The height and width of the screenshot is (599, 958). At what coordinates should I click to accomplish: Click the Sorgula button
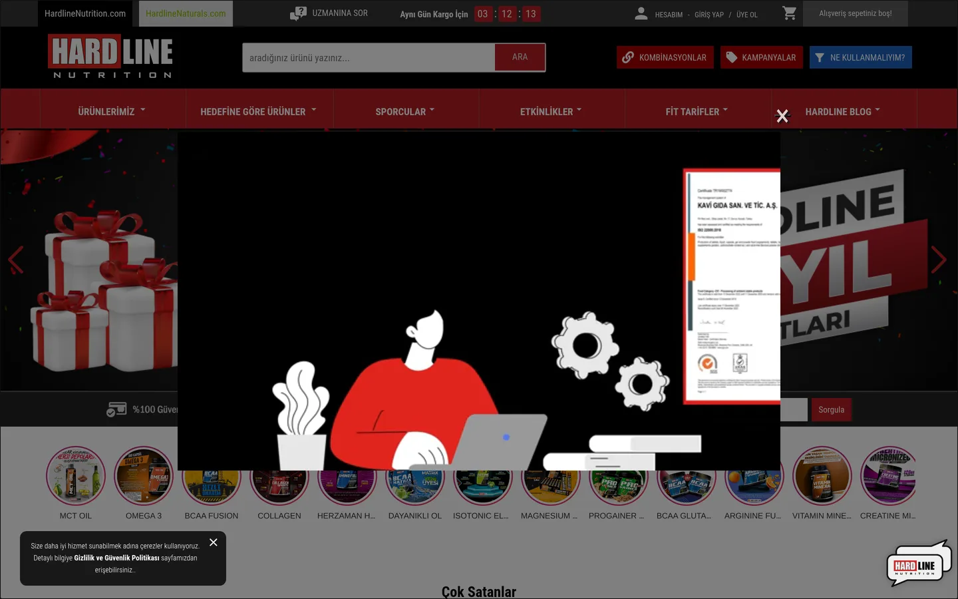click(x=831, y=410)
